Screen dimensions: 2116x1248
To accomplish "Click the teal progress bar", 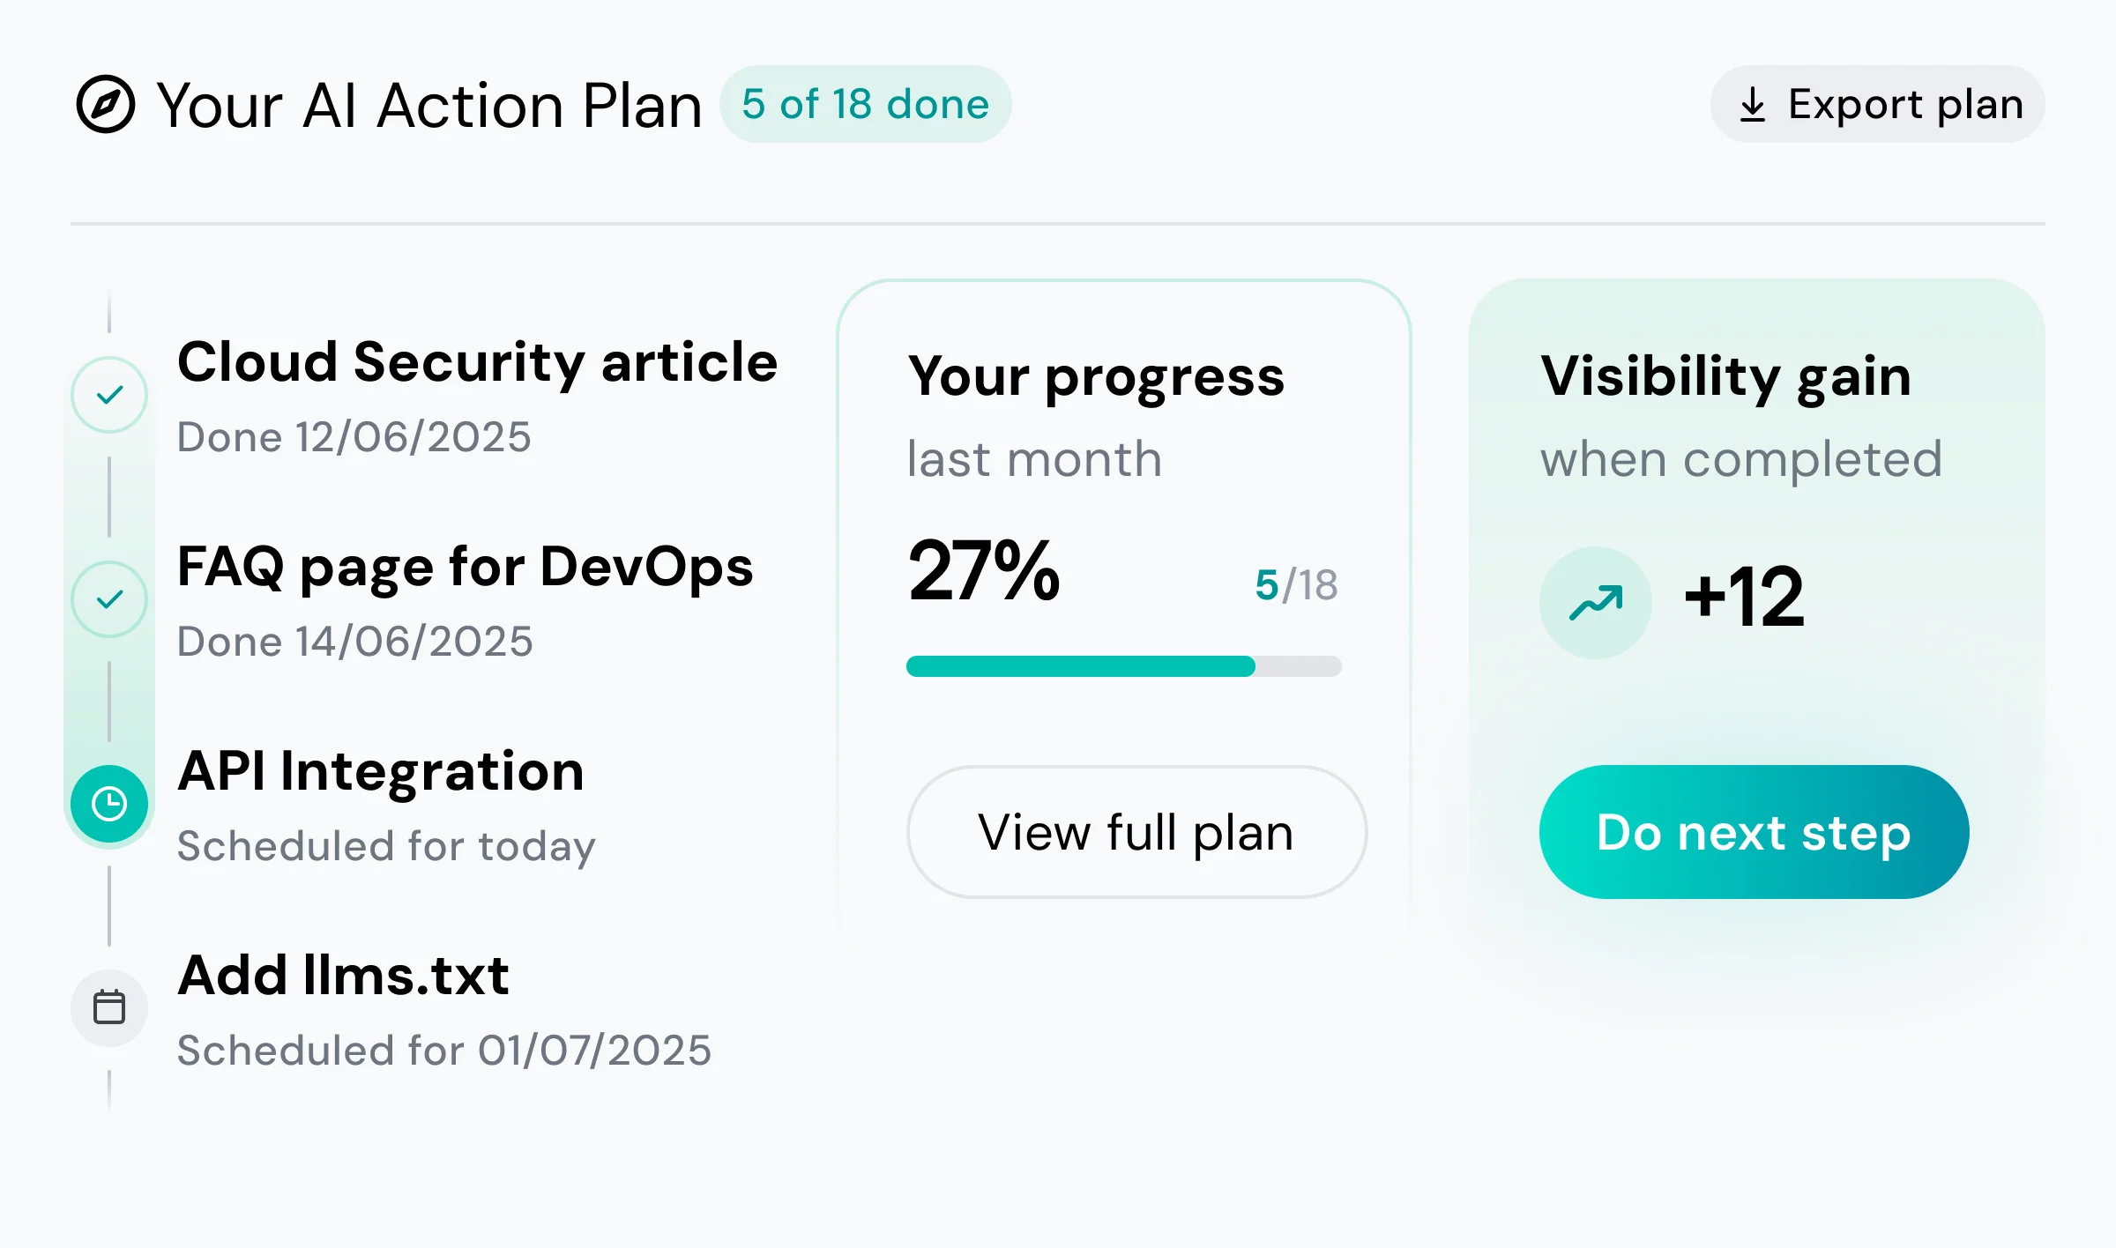I will 1080,666.
